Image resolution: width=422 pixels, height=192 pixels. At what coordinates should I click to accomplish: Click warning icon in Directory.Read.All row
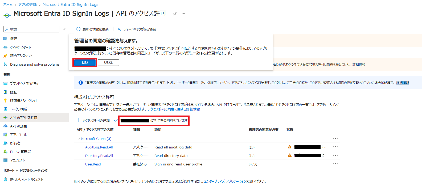290,155
